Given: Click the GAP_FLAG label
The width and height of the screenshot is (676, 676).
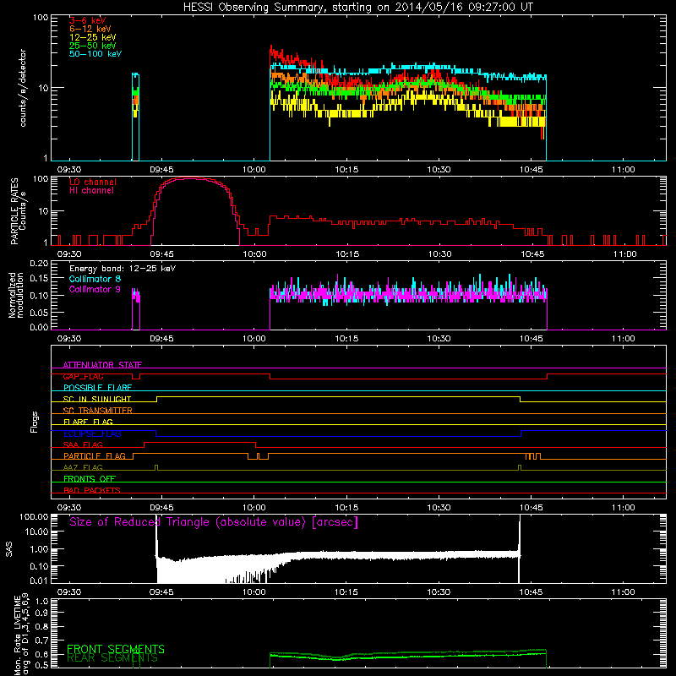Looking at the screenshot, I should tap(83, 376).
